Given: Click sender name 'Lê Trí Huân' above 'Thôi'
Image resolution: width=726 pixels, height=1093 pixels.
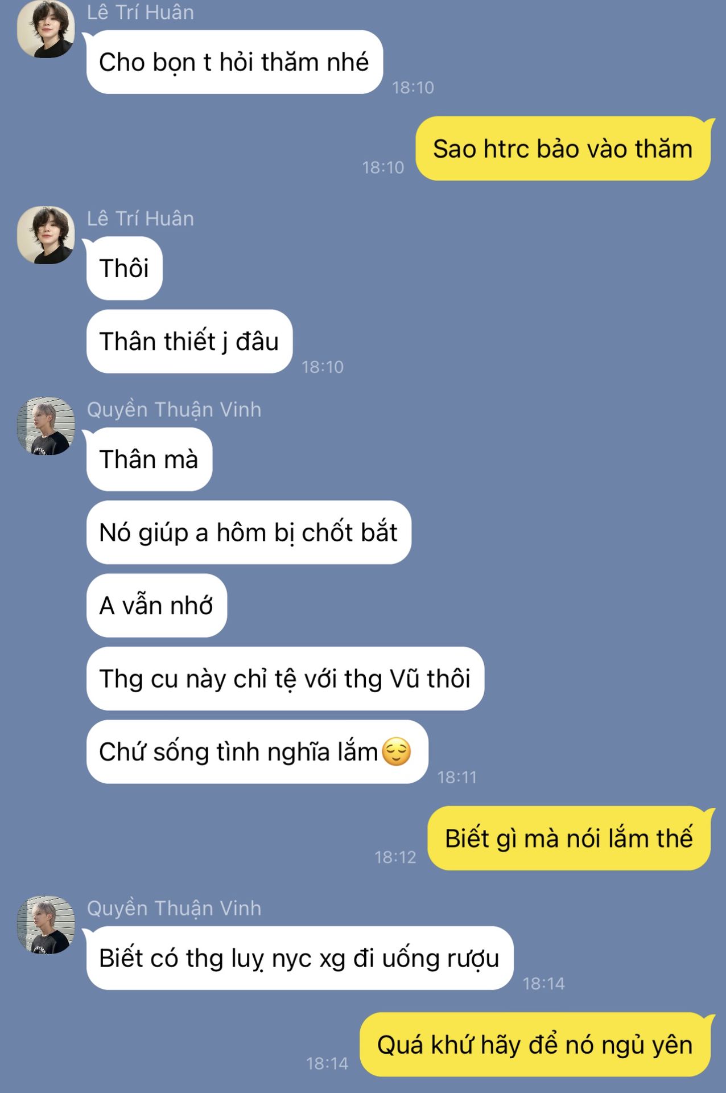Looking at the screenshot, I should point(141,219).
